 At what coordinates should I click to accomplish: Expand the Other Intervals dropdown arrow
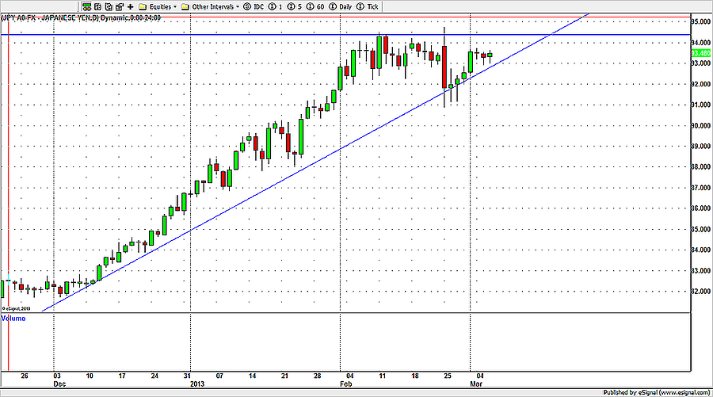pos(235,6)
